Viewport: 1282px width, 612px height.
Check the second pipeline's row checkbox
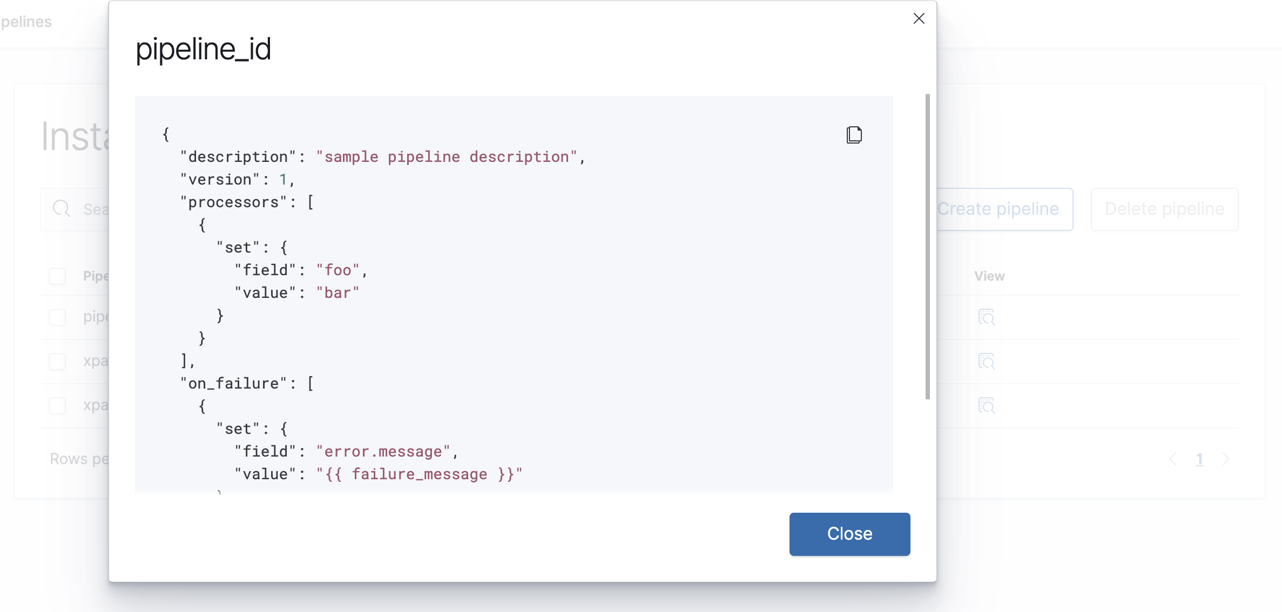pyautogui.click(x=57, y=362)
